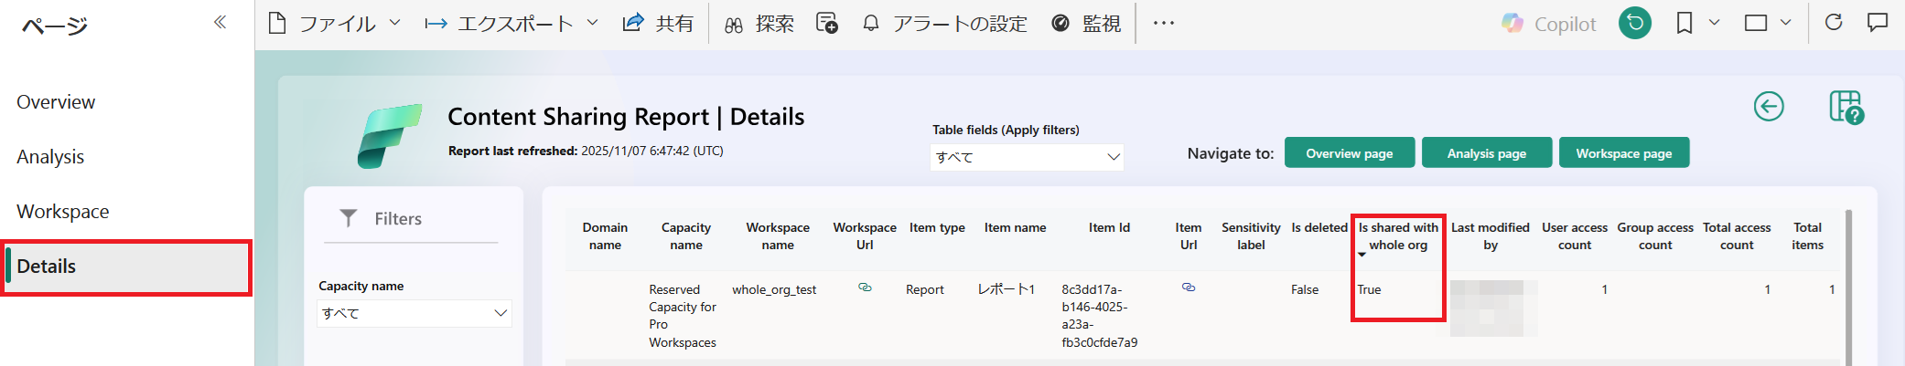The width and height of the screenshot is (1905, 366).
Task: Select the Analysis page in sidebar
Action: pos(50,157)
